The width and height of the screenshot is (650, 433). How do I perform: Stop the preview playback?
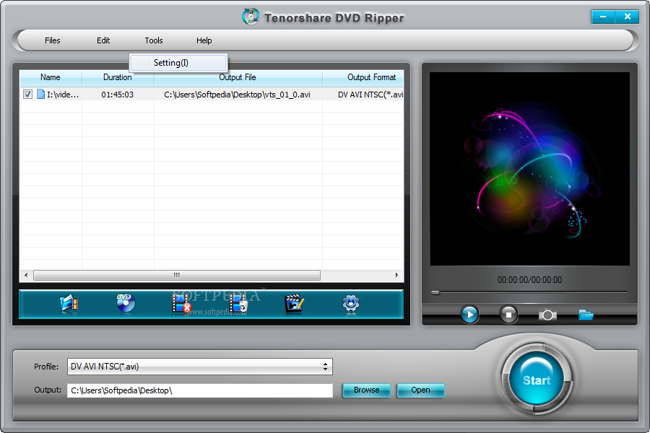coord(508,315)
